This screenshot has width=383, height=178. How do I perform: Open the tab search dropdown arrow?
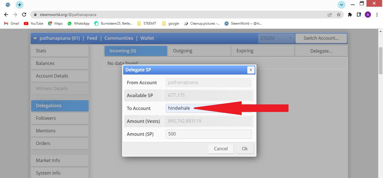coord(342,5)
